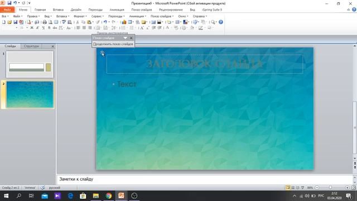The width and height of the screenshot is (357, 201).
Task: Open the Анимация ribbon tab
Action: click(117, 9)
